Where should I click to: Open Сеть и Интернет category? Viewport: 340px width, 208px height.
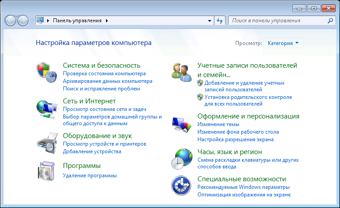click(89, 101)
